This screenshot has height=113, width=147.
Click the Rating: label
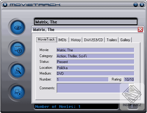[x=116, y=79]
